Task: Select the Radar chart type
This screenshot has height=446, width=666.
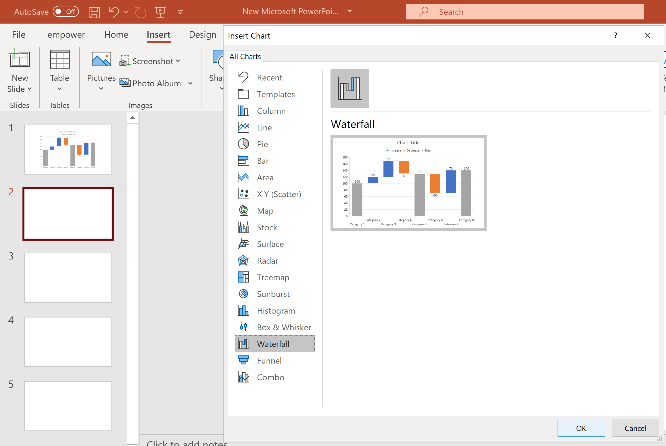Action: pyautogui.click(x=267, y=261)
